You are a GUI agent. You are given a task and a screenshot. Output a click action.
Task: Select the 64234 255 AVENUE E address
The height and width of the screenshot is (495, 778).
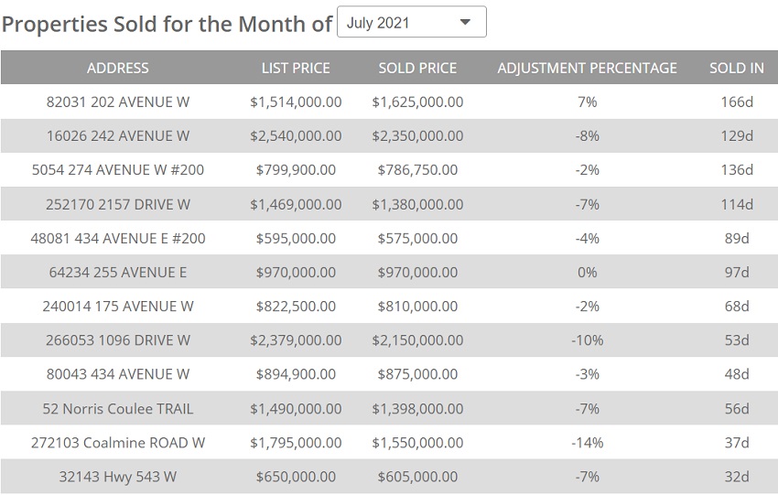click(x=118, y=272)
